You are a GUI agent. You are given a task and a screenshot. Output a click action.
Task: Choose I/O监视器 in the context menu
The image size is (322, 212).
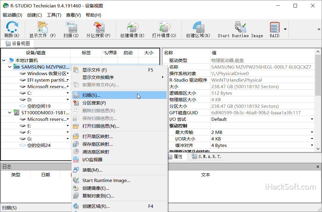pos(119,159)
